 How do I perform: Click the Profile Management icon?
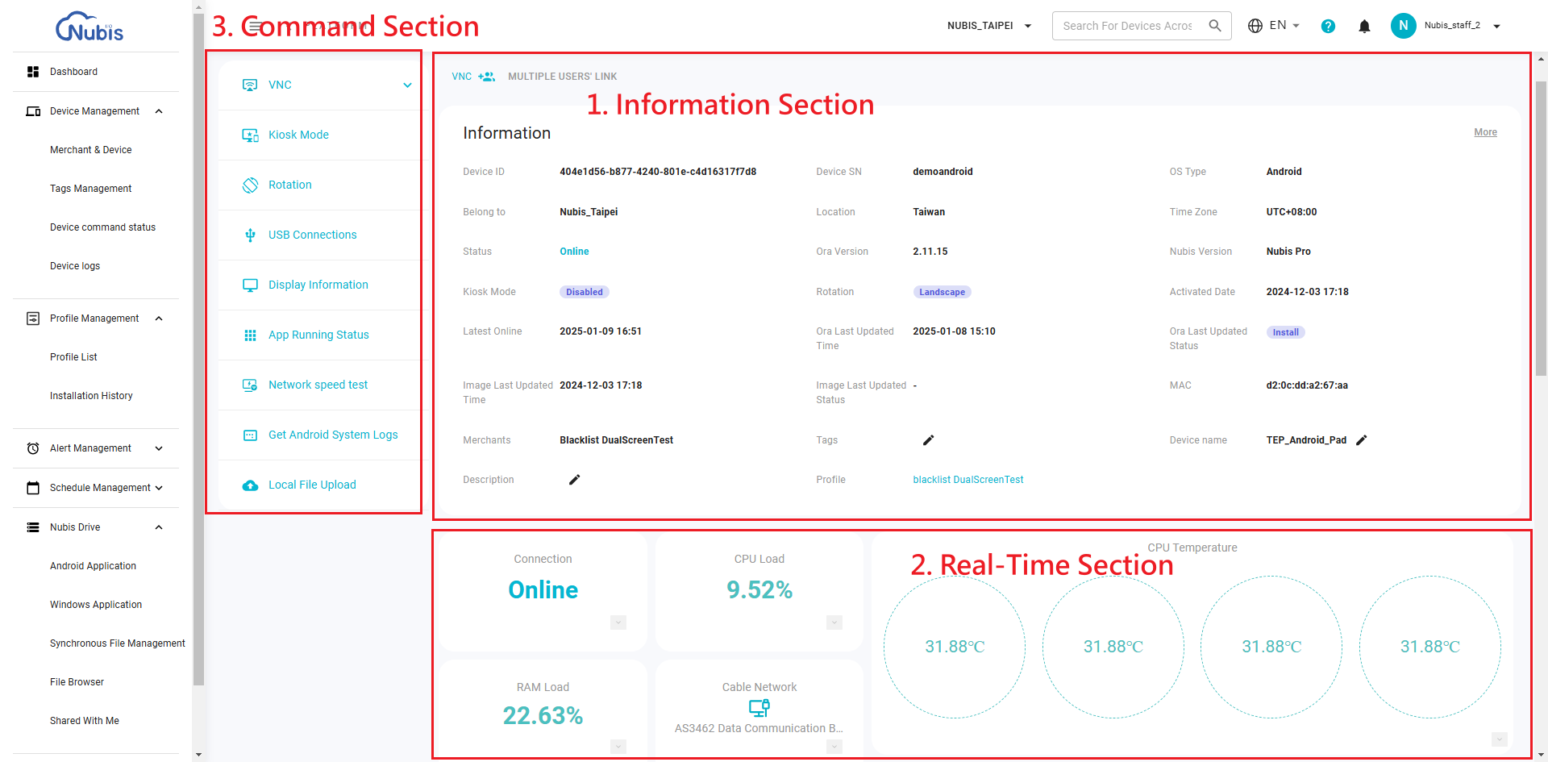tap(33, 319)
